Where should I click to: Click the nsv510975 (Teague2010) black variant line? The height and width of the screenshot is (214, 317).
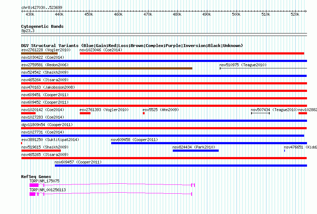pos(263,68)
